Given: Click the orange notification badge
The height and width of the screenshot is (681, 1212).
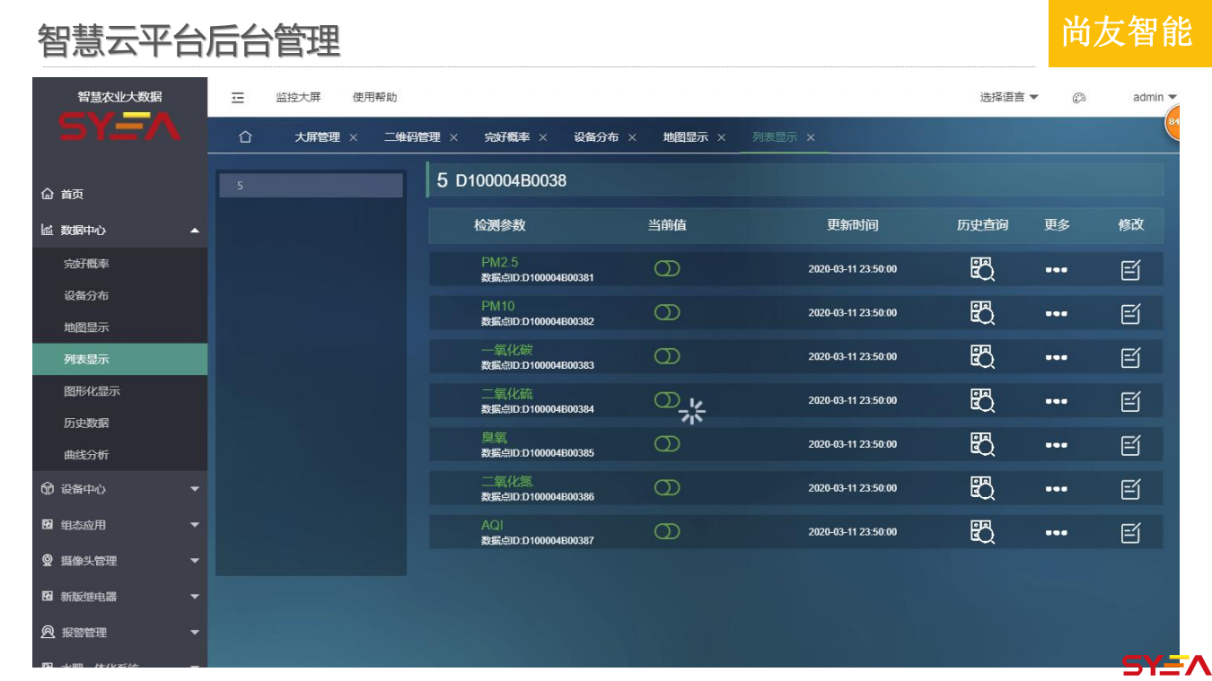Looking at the screenshot, I should (1172, 123).
